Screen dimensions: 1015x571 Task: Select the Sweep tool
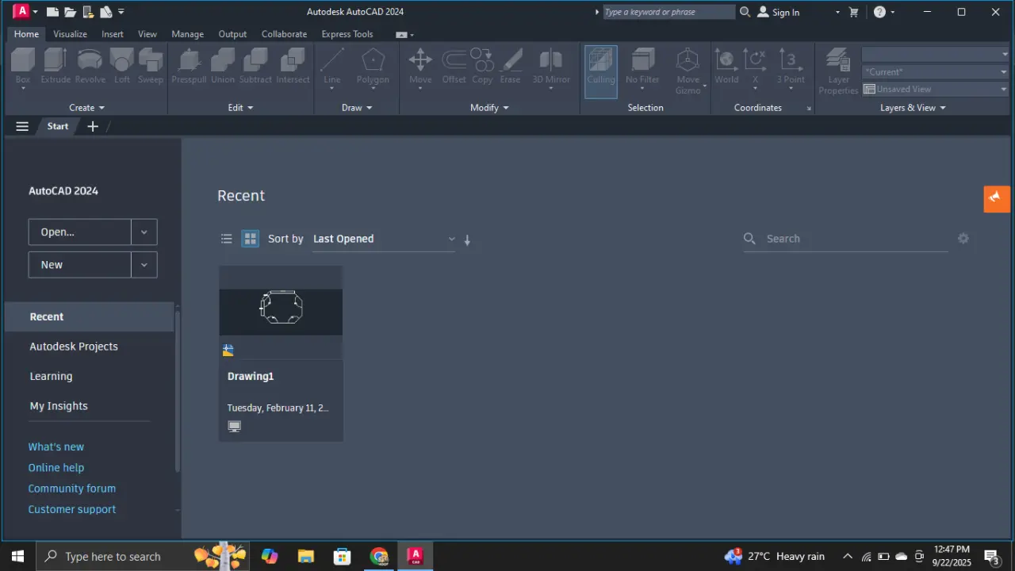tap(151, 66)
